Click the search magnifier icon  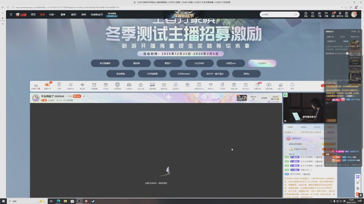295,15
